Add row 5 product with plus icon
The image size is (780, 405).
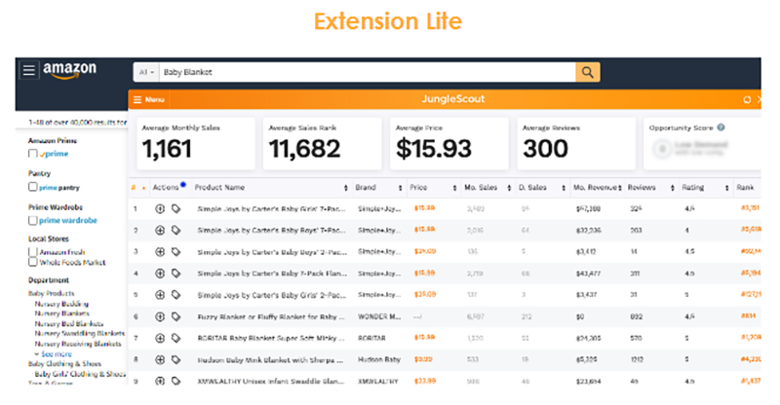[x=160, y=295]
